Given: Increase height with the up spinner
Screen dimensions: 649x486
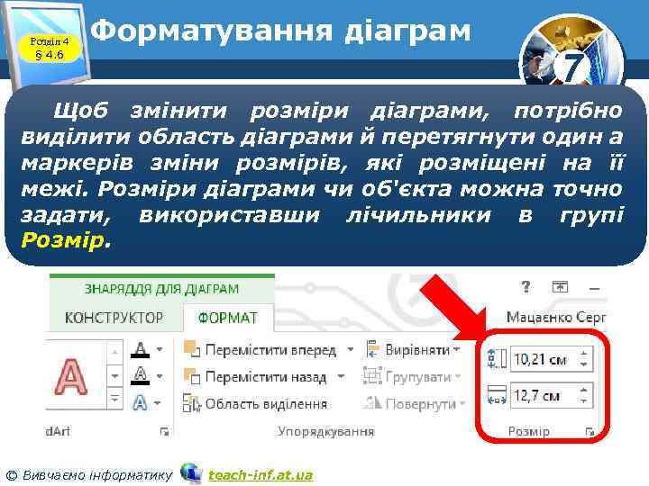Looking at the screenshot, I should [x=583, y=354].
